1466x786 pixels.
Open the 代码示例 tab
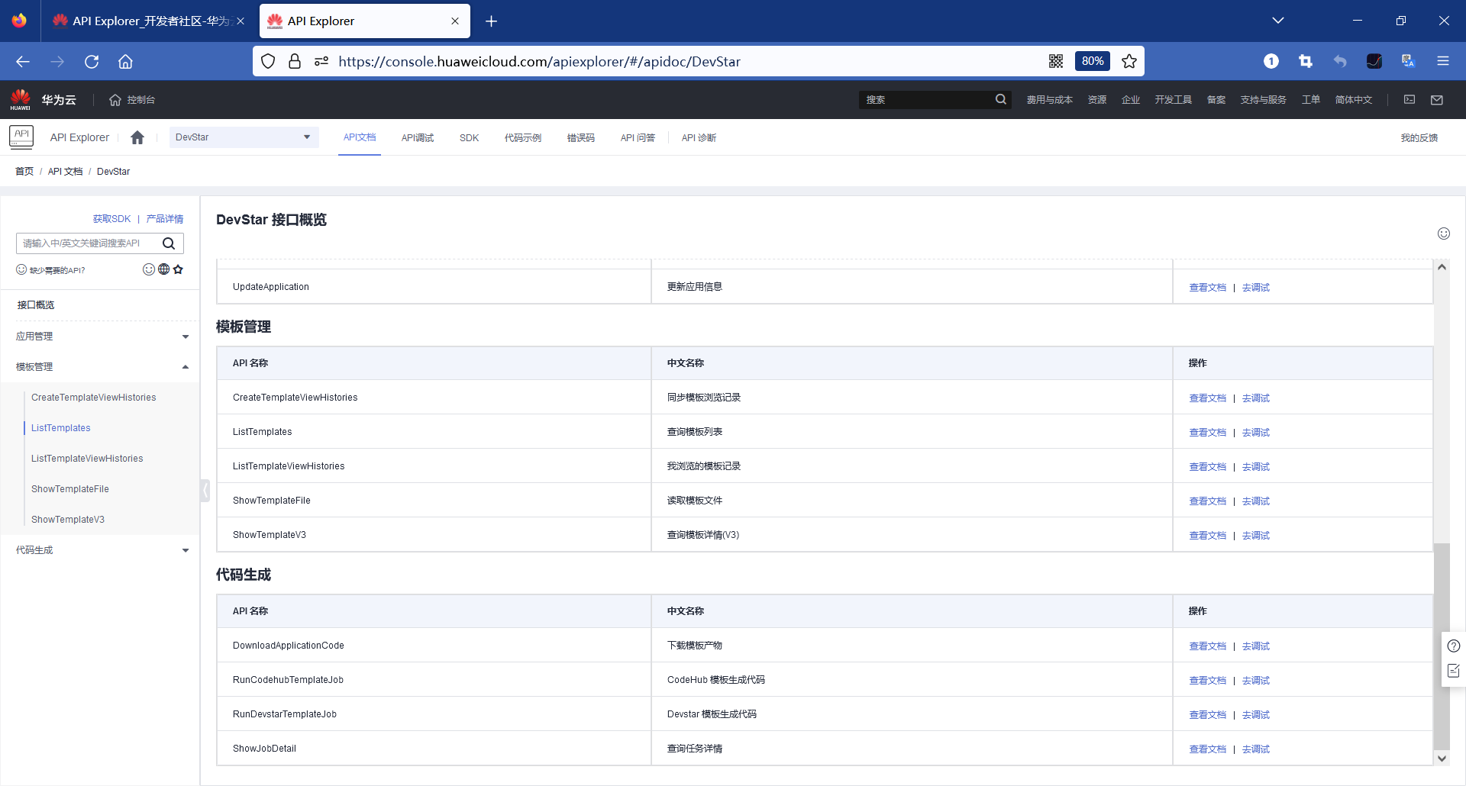pyautogui.click(x=523, y=138)
